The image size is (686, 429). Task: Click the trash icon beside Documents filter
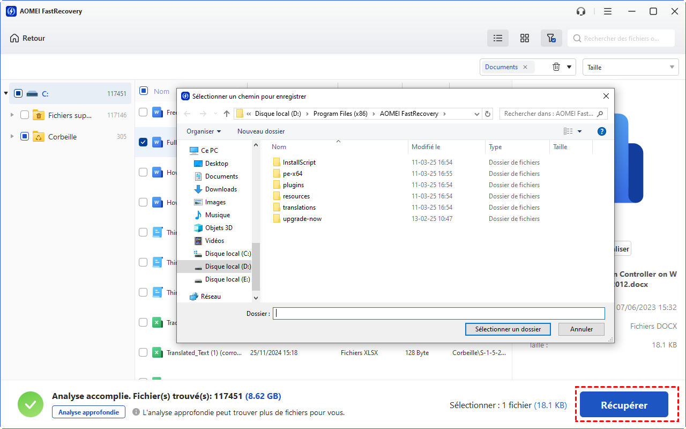(556, 67)
